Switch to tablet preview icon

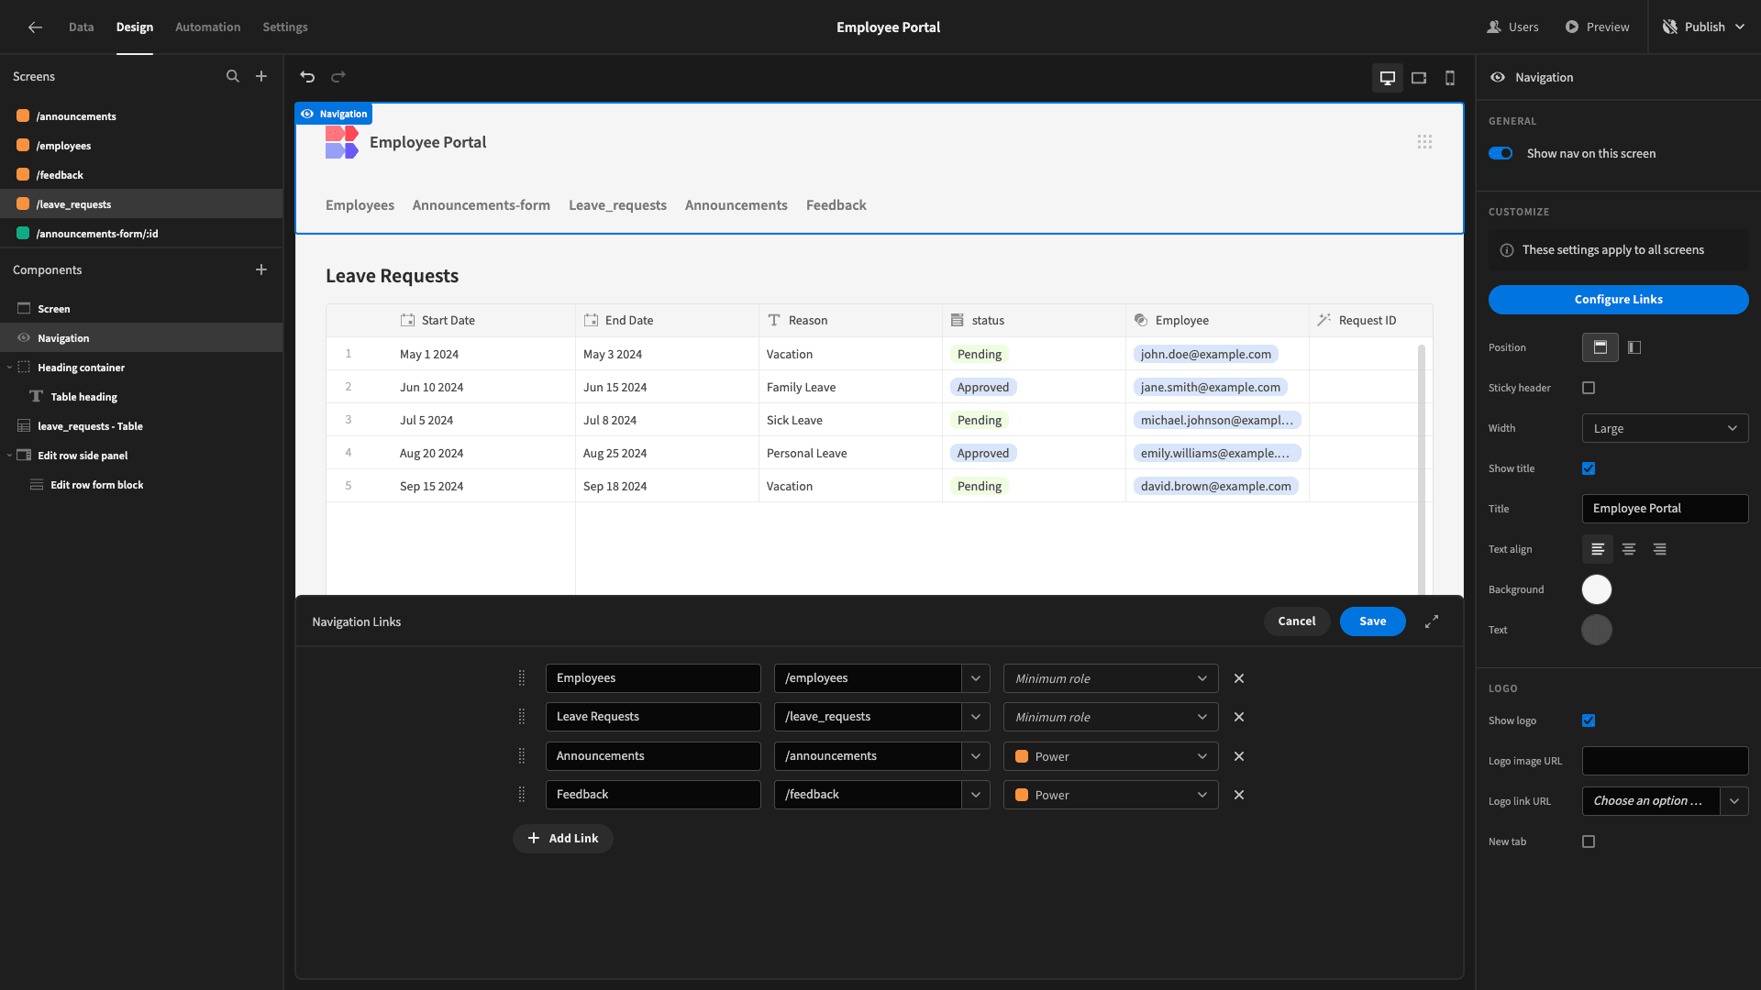pos(1419,78)
